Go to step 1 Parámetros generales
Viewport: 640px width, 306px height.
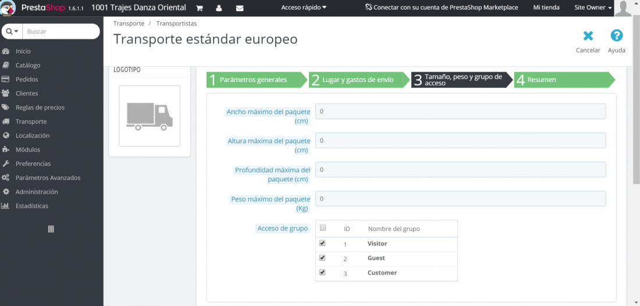click(257, 80)
